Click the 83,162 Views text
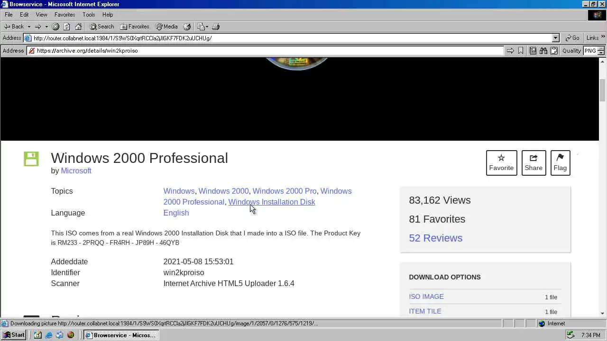Image resolution: width=607 pixels, height=341 pixels. [x=440, y=200]
